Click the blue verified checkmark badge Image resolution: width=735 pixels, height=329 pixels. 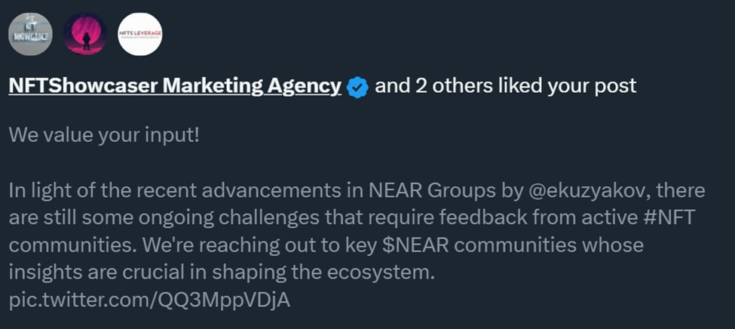click(x=357, y=88)
